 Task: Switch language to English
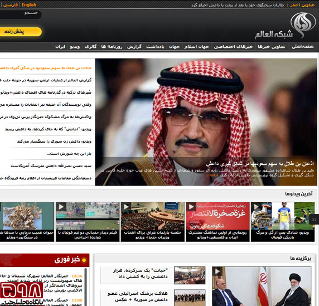(29, 4)
